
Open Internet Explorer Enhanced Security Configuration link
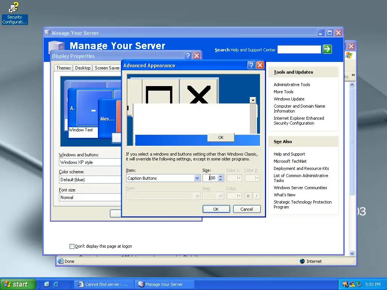tap(299, 120)
